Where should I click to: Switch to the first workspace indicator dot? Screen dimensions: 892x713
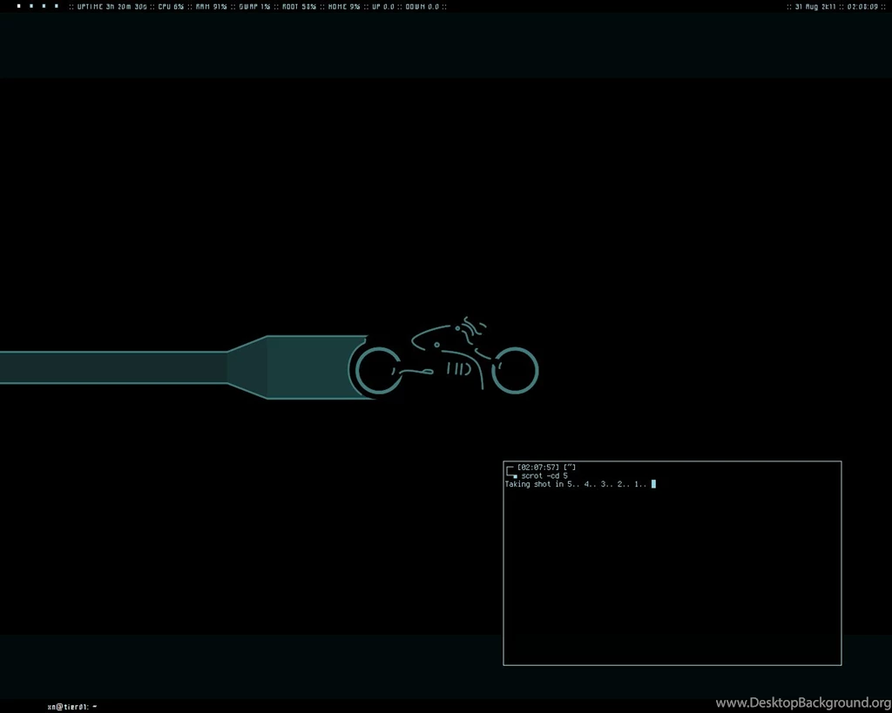[18, 6]
